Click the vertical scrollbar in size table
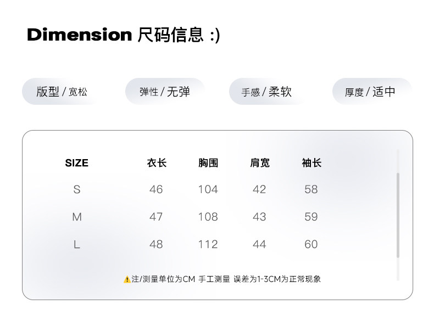Viewport: 434px width, 327px height. [398, 215]
